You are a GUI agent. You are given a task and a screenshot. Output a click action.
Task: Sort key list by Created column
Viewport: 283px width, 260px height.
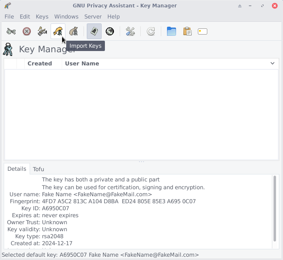tap(43, 63)
